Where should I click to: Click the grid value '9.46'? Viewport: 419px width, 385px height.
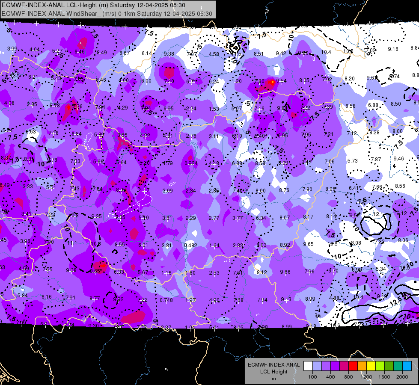(399, 158)
